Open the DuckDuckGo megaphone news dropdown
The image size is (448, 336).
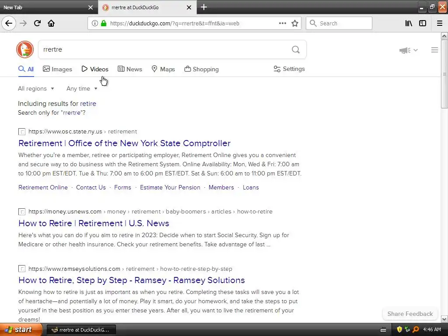[x=408, y=50]
